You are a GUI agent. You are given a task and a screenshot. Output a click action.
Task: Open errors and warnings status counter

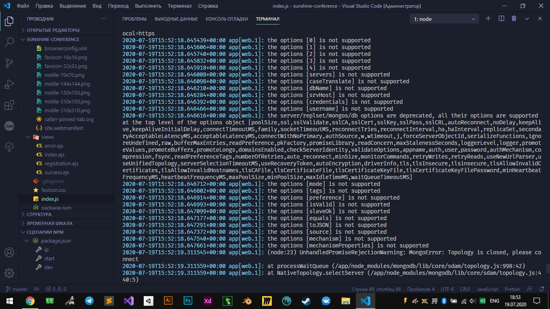[x=56, y=289]
